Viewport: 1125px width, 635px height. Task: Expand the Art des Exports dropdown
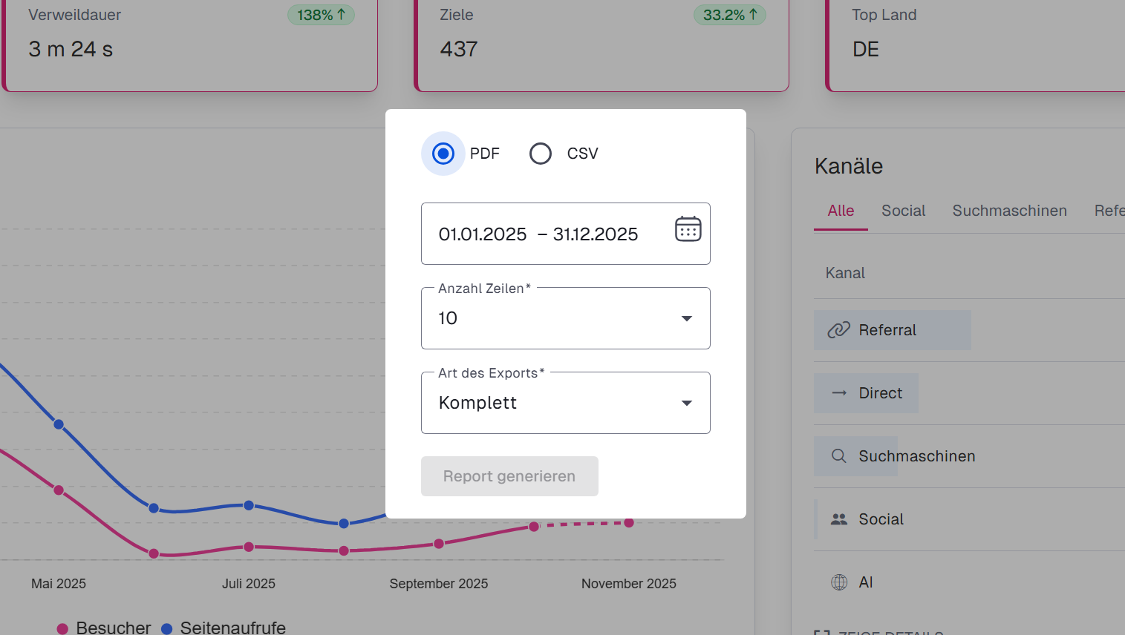[565, 403]
